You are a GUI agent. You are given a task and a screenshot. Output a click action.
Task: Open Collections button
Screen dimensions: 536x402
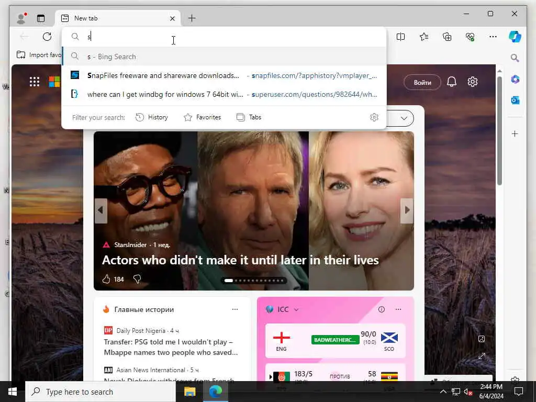pos(447,37)
